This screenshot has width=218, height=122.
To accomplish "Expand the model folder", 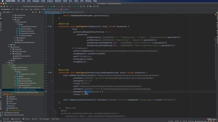I will point(15,40).
